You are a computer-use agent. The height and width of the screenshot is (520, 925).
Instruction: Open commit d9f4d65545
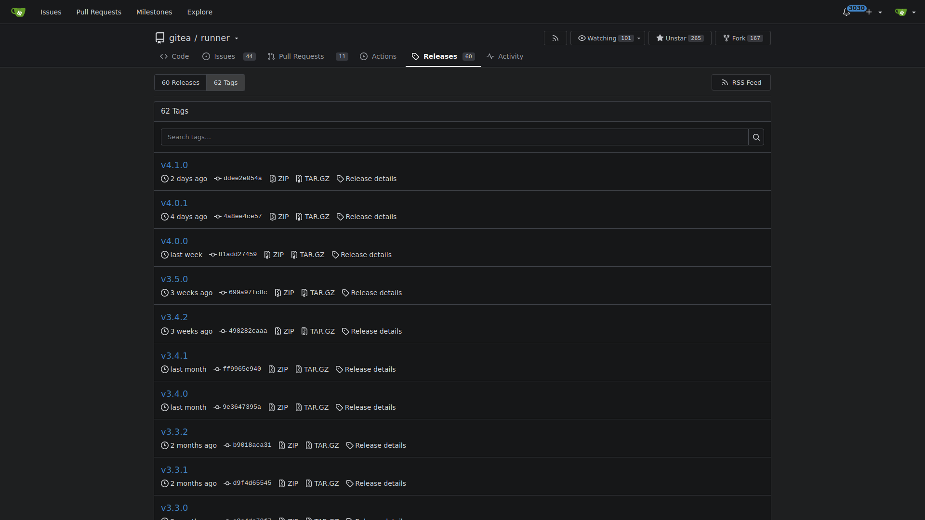coord(248,483)
